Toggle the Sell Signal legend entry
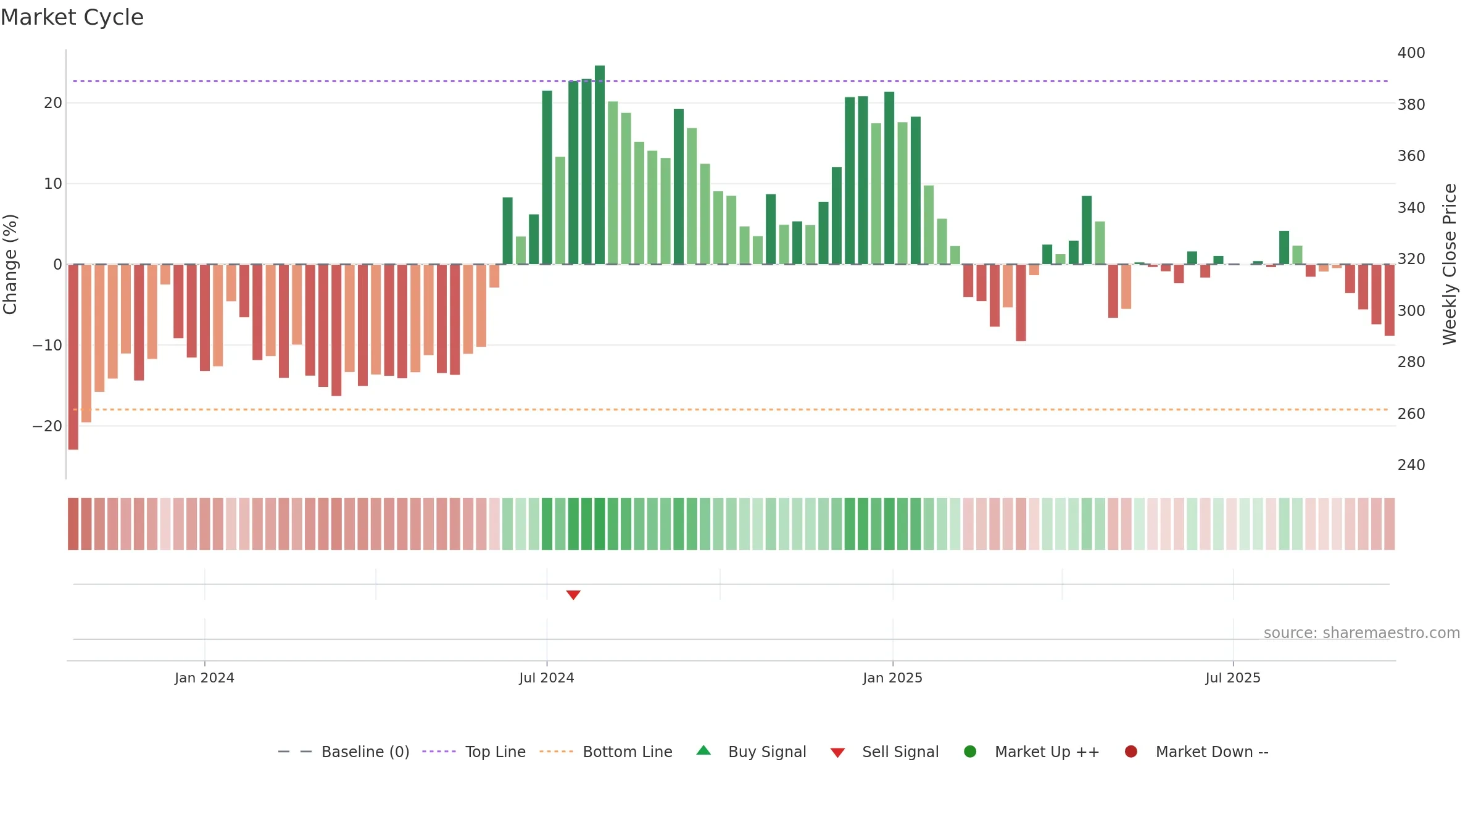This screenshot has width=1481, height=833. [884, 752]
